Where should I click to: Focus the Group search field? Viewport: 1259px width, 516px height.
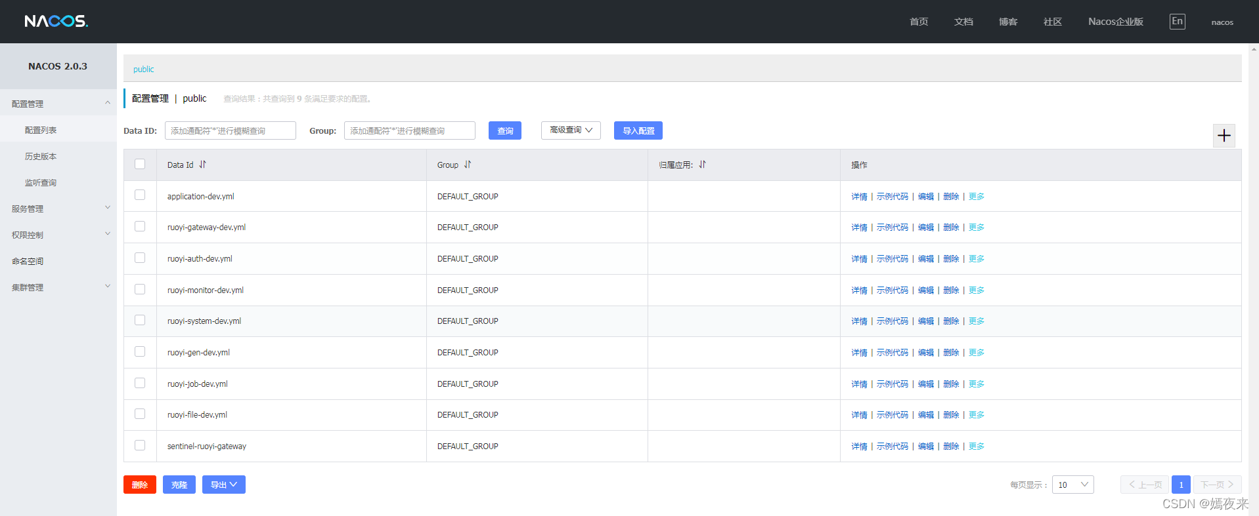tap(410, 130)
